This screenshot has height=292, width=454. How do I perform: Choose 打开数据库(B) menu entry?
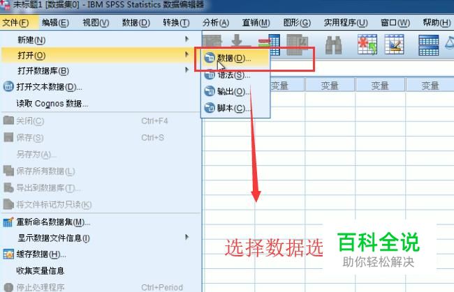(x=101, y=70)
